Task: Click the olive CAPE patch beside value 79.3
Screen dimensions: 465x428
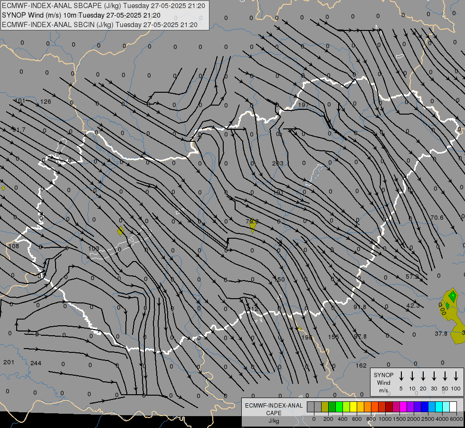Action: pyautogui.click(x=253, y=225)
